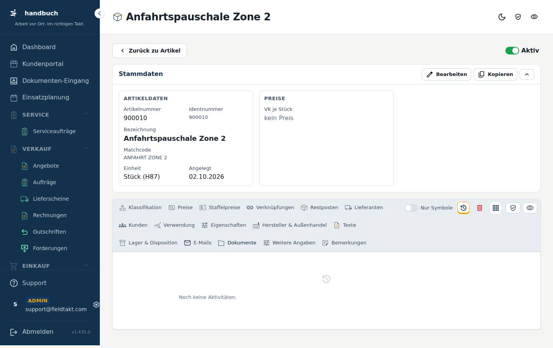The width and height of the screenshot is (553, 348).
Task: Open the Lieferanten tab
Action: click(x=364, y=208)
